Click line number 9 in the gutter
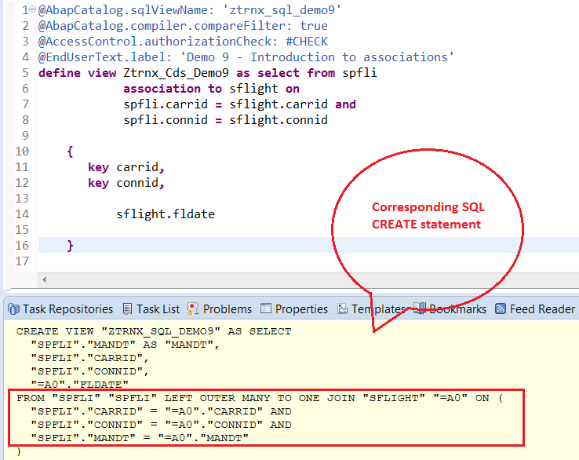Screen dimensions: 579x460 [x=25, y=136]
